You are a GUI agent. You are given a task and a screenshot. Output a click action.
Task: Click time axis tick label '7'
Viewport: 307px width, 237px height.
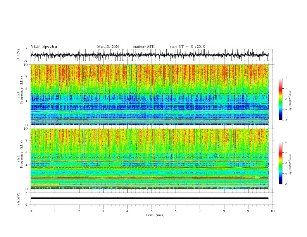[200, 211]
